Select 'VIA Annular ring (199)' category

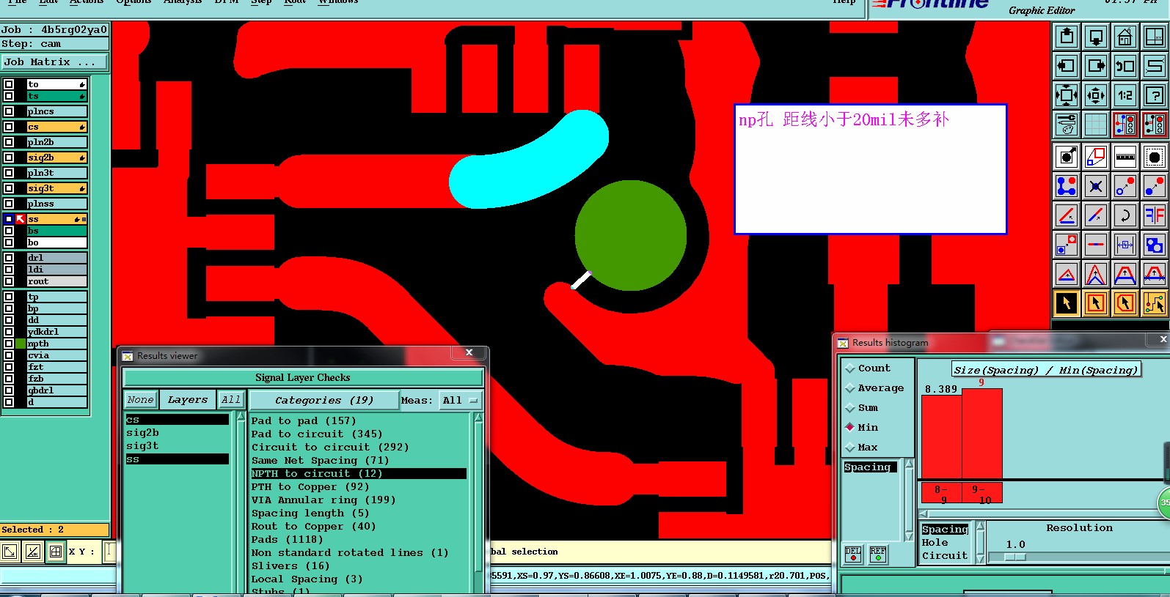tap(323, 500)
